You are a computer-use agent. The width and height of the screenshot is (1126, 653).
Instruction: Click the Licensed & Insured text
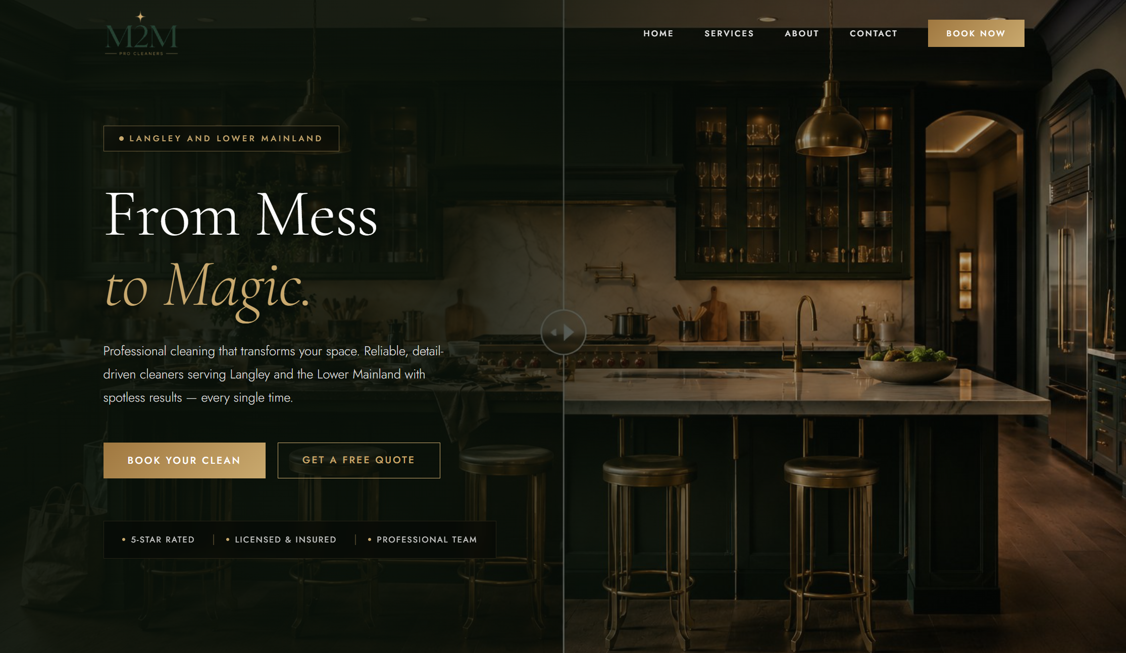tap(285, 539)
